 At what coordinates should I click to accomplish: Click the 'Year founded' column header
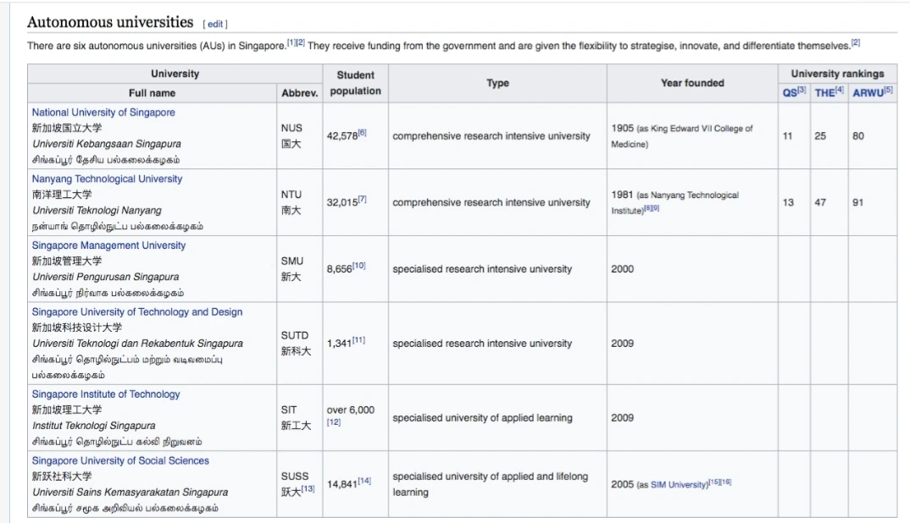pyautogui.click(x=692, y=83)
